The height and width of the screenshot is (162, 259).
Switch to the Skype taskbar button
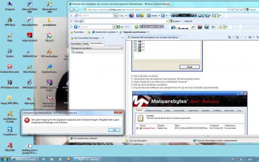coord(87,159)
